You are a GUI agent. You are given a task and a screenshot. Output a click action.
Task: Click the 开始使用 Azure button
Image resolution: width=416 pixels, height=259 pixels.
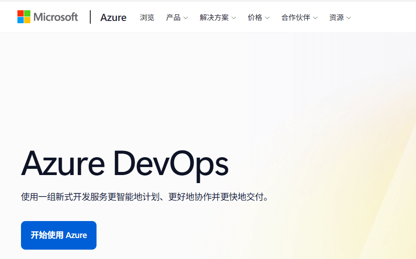click(59, 235)
